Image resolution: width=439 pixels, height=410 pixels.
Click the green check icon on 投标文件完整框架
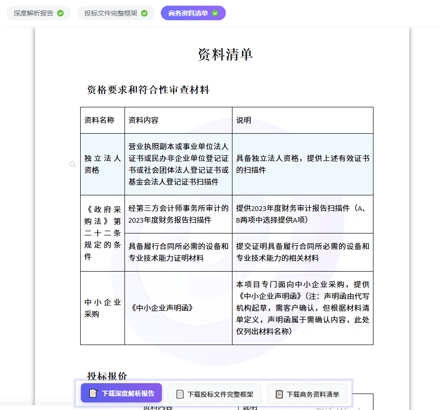144,13
